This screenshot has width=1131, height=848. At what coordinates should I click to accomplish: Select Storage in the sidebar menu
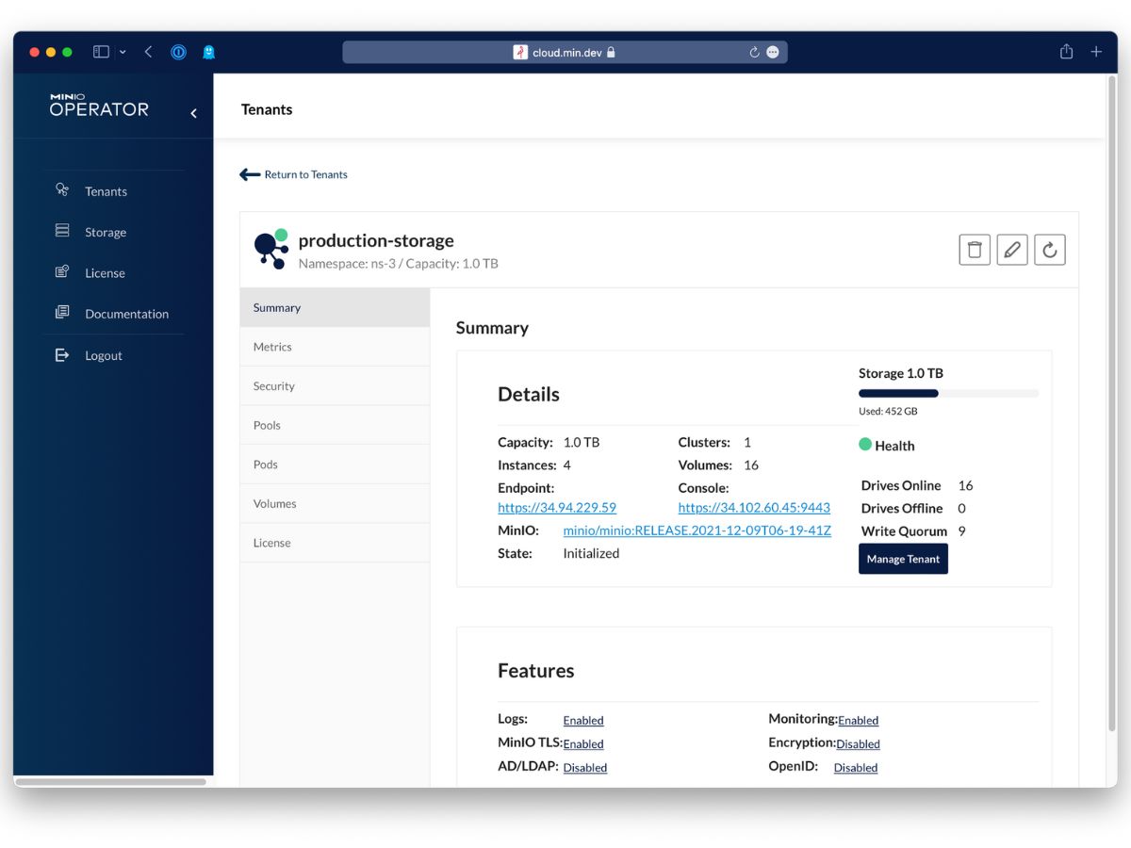[105, 232]
